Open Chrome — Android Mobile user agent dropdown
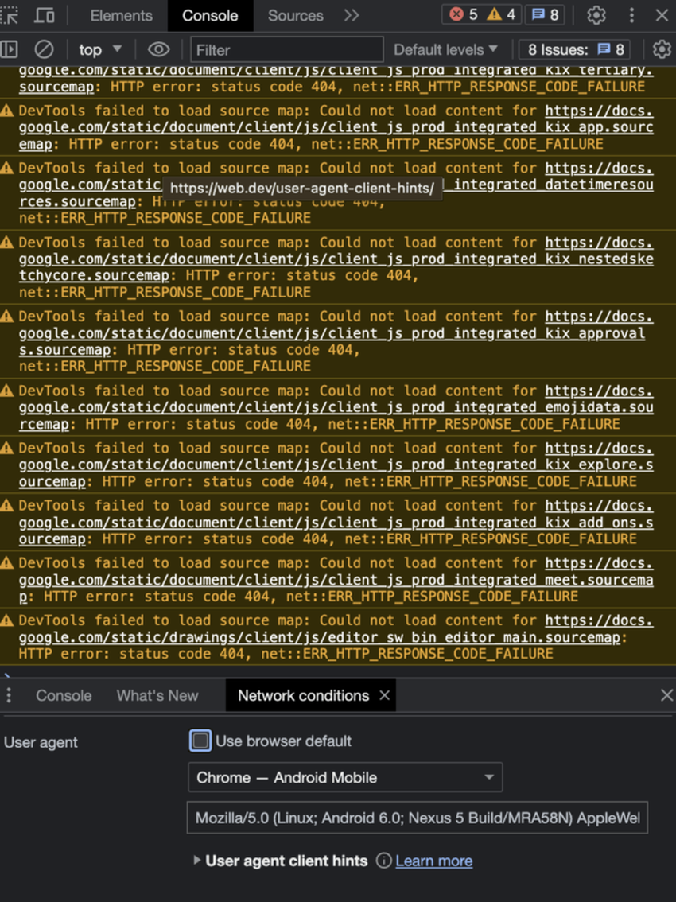This screenshot has width=676, height=902. point(345,777)
